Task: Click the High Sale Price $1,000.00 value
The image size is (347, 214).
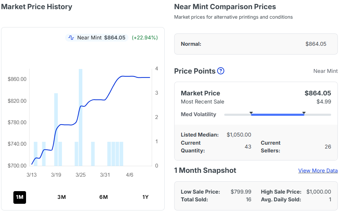Action: (x=318, y=192)
